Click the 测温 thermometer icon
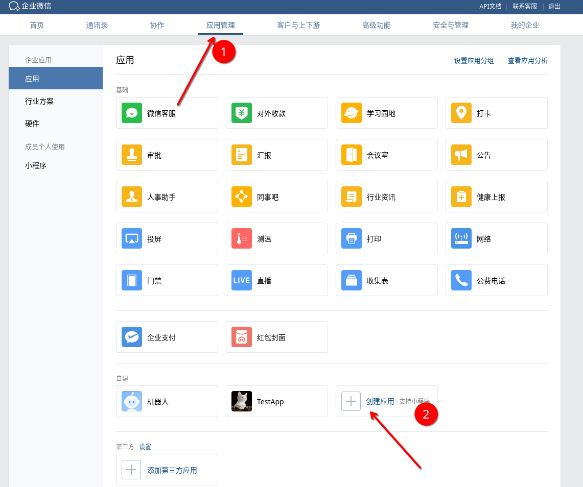The width and height of the screenshot is (583, 487). point(242,238)
